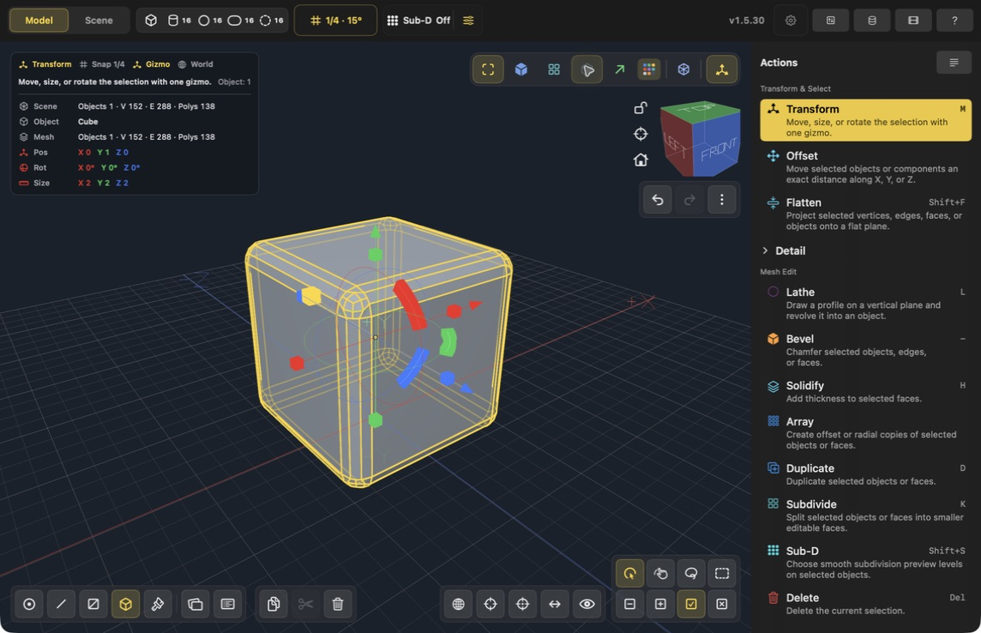Toggle the view lock padlock icon

(x=641, y=107)
